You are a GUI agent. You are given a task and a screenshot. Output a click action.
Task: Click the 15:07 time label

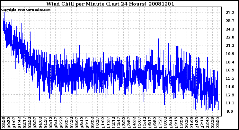[x=139, y=123]
